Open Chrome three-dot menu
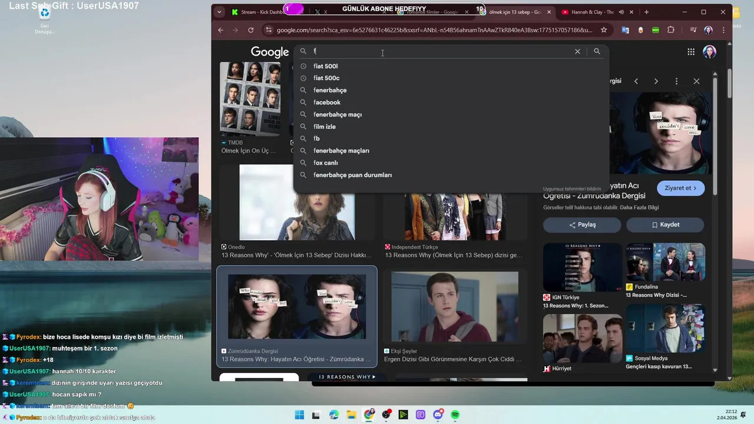The width and height of the screenshot is (754, 424). [723, 30]
